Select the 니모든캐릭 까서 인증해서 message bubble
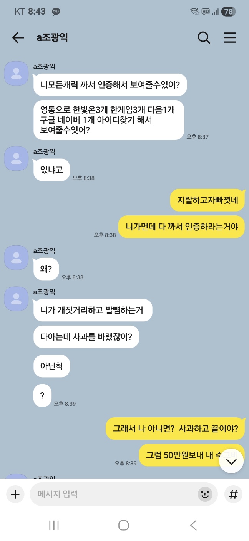Image resolution: width=249 pixels, height=541 pixels. point(110,84)
